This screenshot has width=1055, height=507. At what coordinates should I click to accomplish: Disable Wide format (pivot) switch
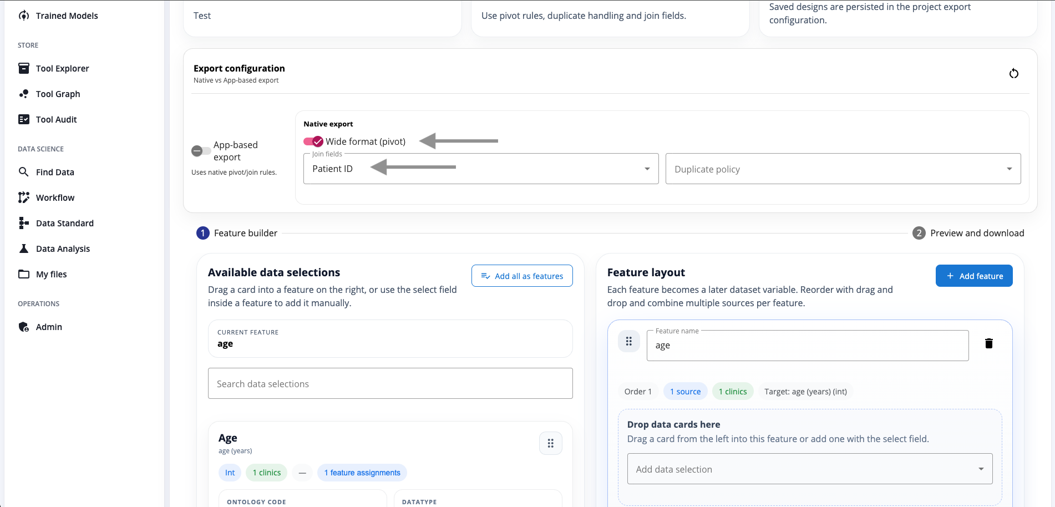(313, 141)
